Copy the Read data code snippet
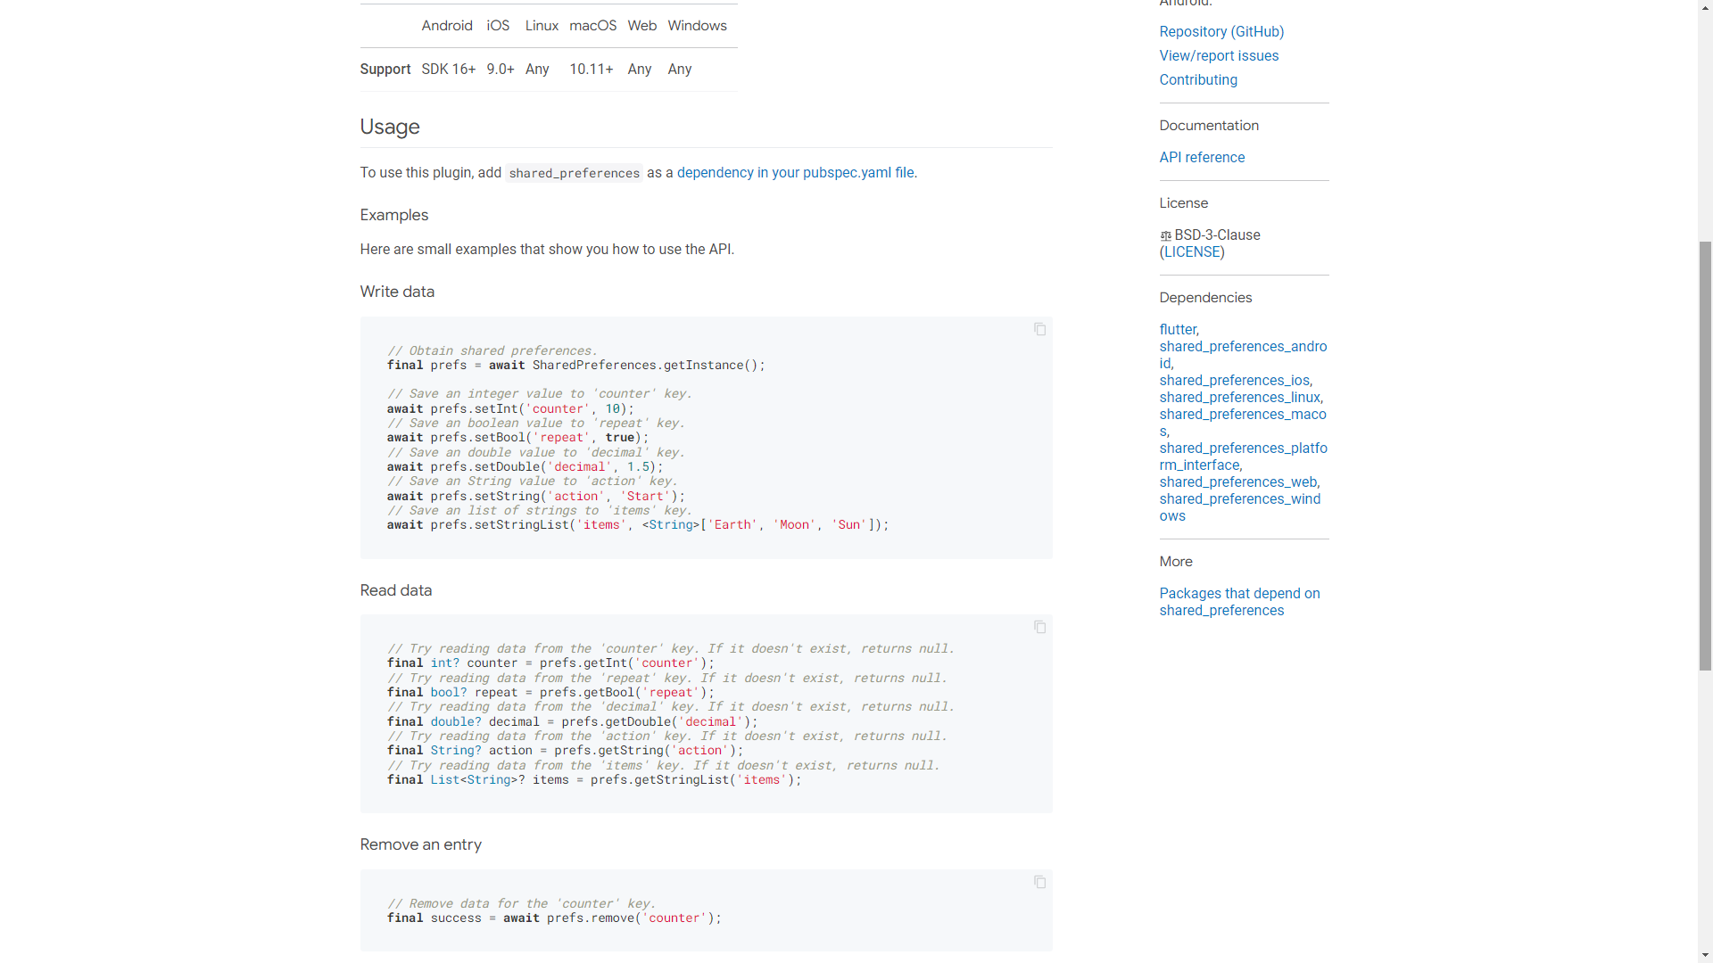The image size is (1713, 963). point(1039,628)
